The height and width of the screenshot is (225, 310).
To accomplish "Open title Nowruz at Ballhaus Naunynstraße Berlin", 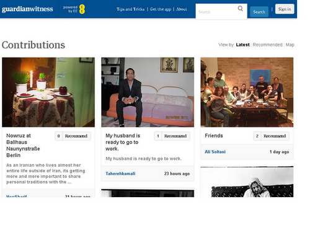I will click(x=23, y=145).
